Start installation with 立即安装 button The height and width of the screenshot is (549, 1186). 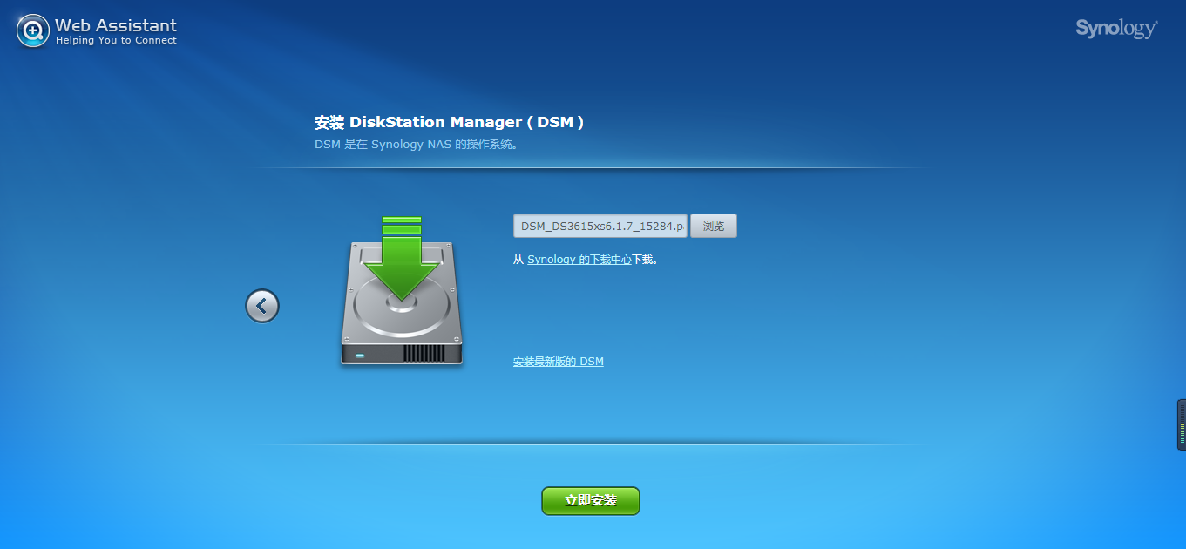tap(591, 501)
